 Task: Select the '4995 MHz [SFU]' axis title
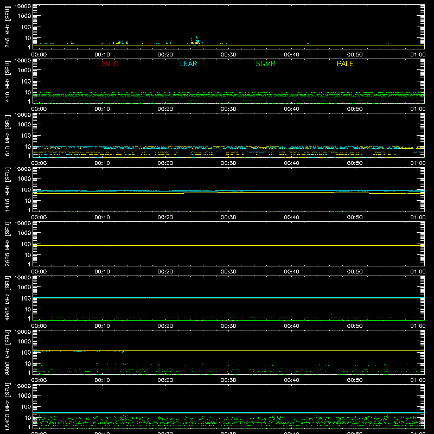coord(7,298)
